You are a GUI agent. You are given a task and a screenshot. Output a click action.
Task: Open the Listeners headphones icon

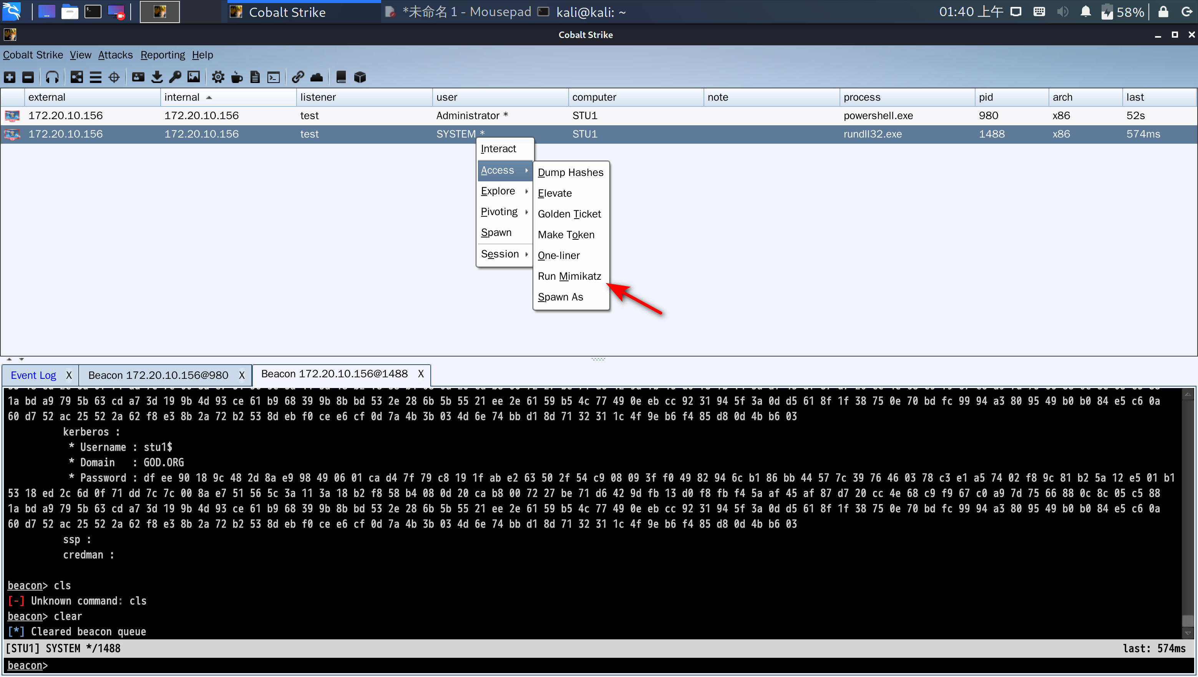(x=52, y=77)
